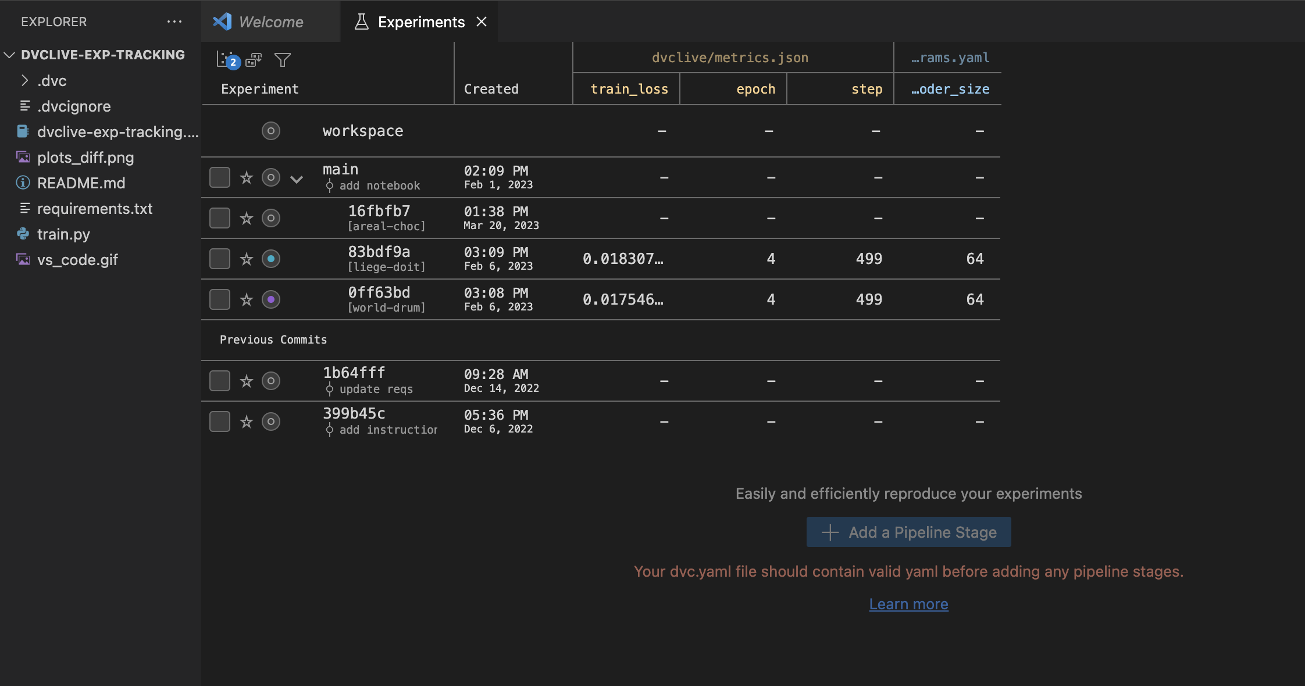Open the Learn more link
Screen dimensions: 1305x686
(x=908, y=603)
